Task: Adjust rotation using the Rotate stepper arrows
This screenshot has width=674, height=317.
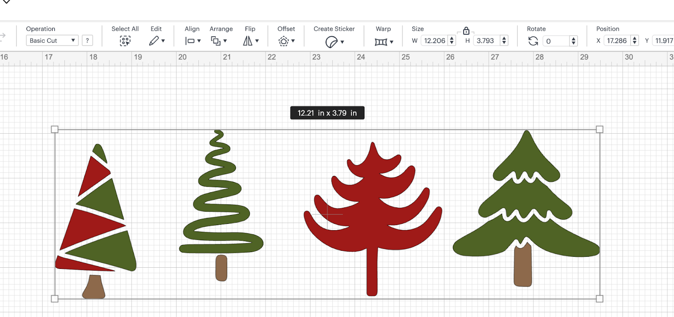Action: tap(573, 41)
